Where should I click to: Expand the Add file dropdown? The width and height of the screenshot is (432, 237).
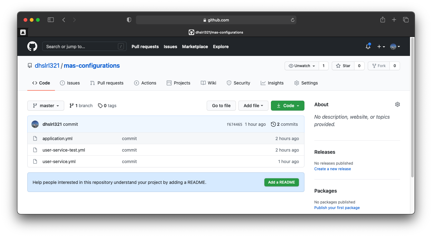[x=253, y=106]
